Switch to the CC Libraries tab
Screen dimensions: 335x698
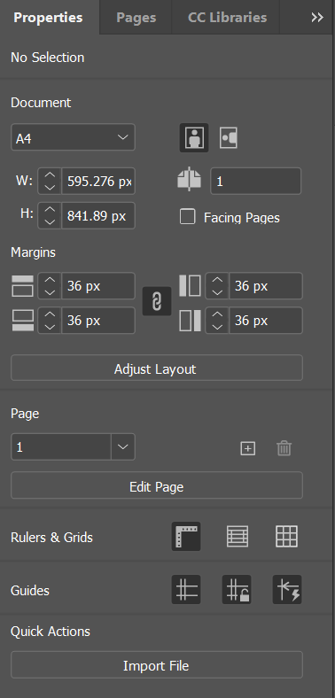click(227, 18)
